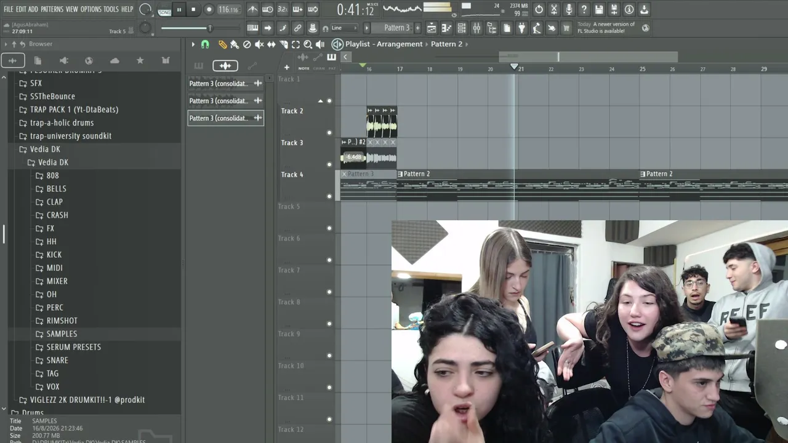Image resolution: width=788 pixels, height=443 pixels.
Task: Open help question mark icon
Action: click(584, 9)
